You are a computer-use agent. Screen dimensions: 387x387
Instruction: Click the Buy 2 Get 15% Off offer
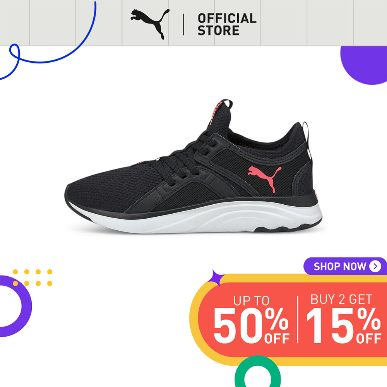[x=344, y=319]
